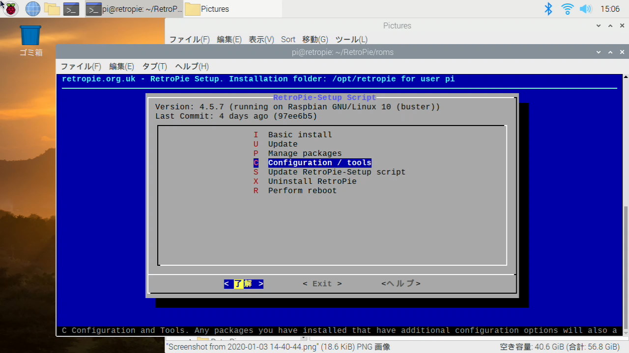Open ツール(L) menu in Pictures window
This screenshot has width=629, height=353.
[x=351, y=39]
